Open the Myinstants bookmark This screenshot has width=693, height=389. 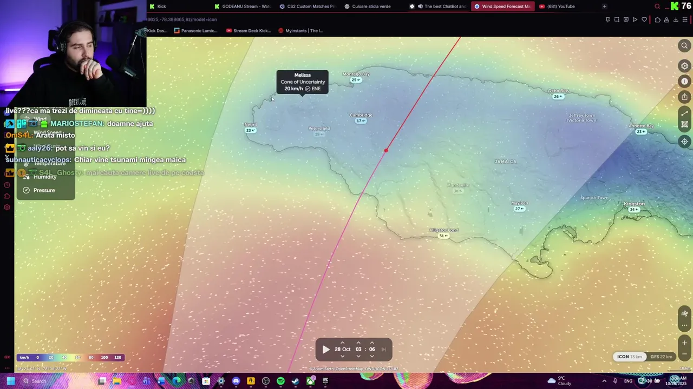301,31
